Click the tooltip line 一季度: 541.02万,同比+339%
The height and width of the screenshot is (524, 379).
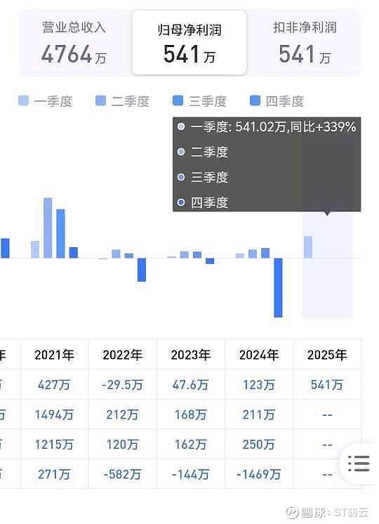click(267, 127)
